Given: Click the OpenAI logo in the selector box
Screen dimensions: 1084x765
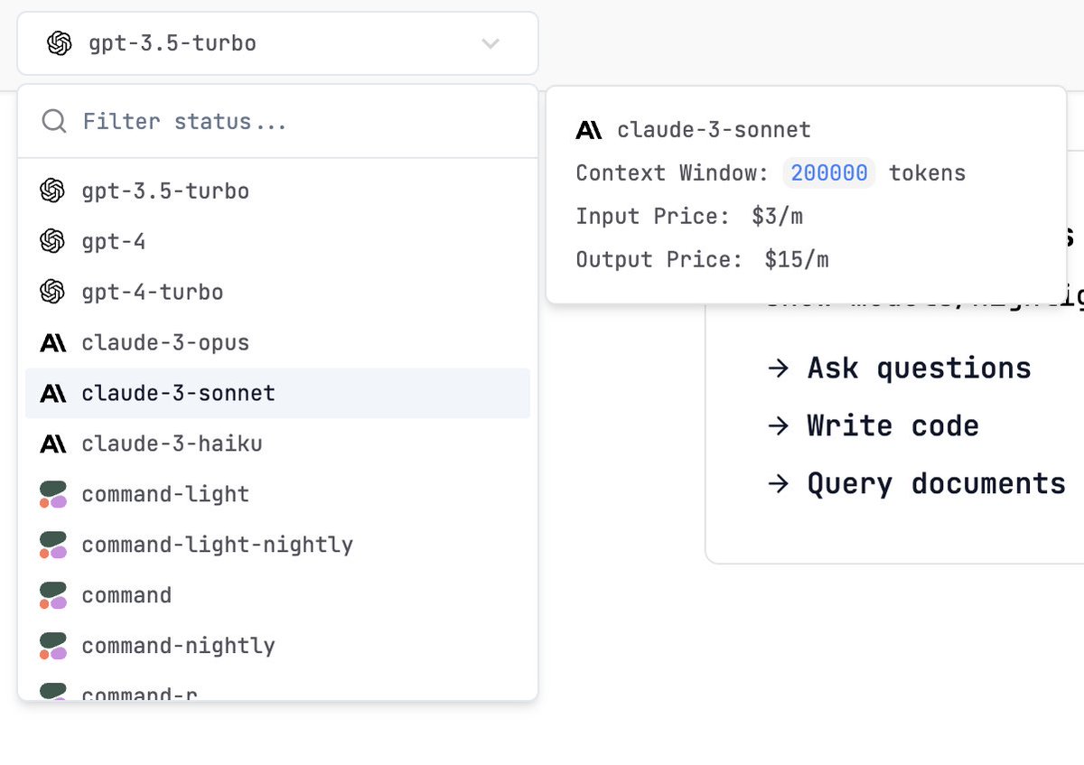Looking at the screenshot, I should click(59, 43).
